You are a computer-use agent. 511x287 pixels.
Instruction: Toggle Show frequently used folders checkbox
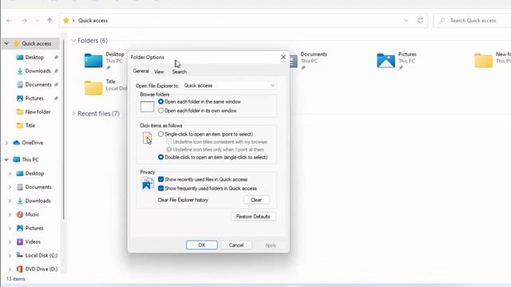coord(160,188)
